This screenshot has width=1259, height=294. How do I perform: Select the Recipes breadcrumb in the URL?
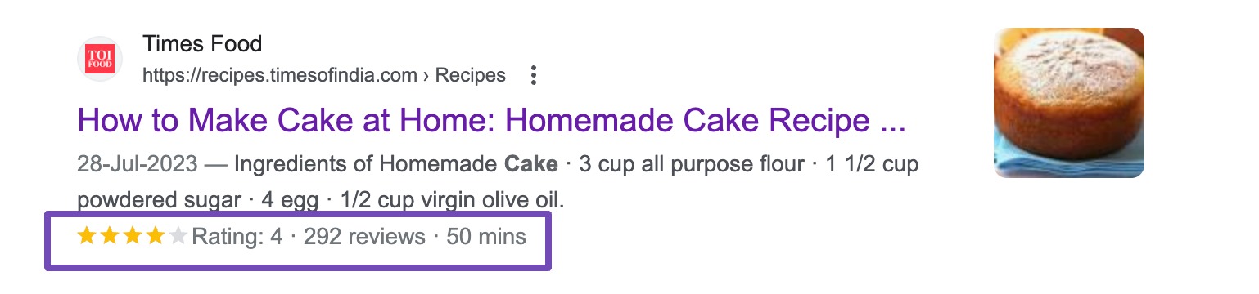[x=470, y=76]
